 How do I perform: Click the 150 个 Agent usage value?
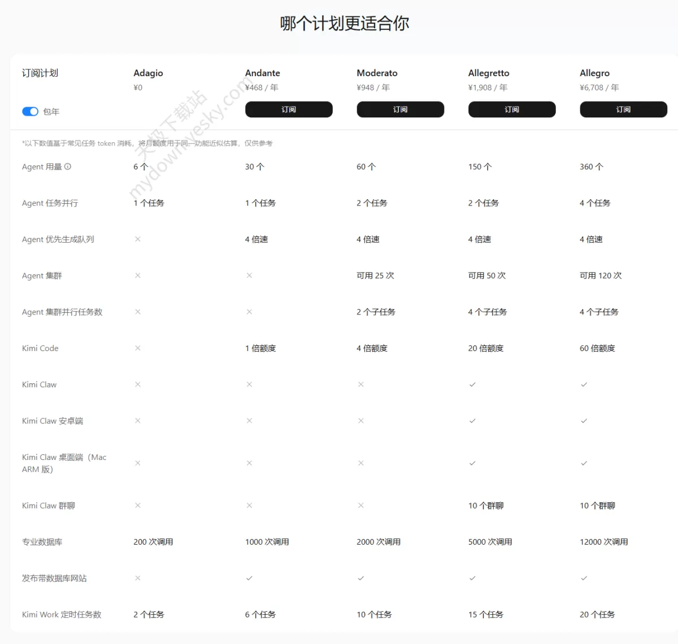point(480,167)
